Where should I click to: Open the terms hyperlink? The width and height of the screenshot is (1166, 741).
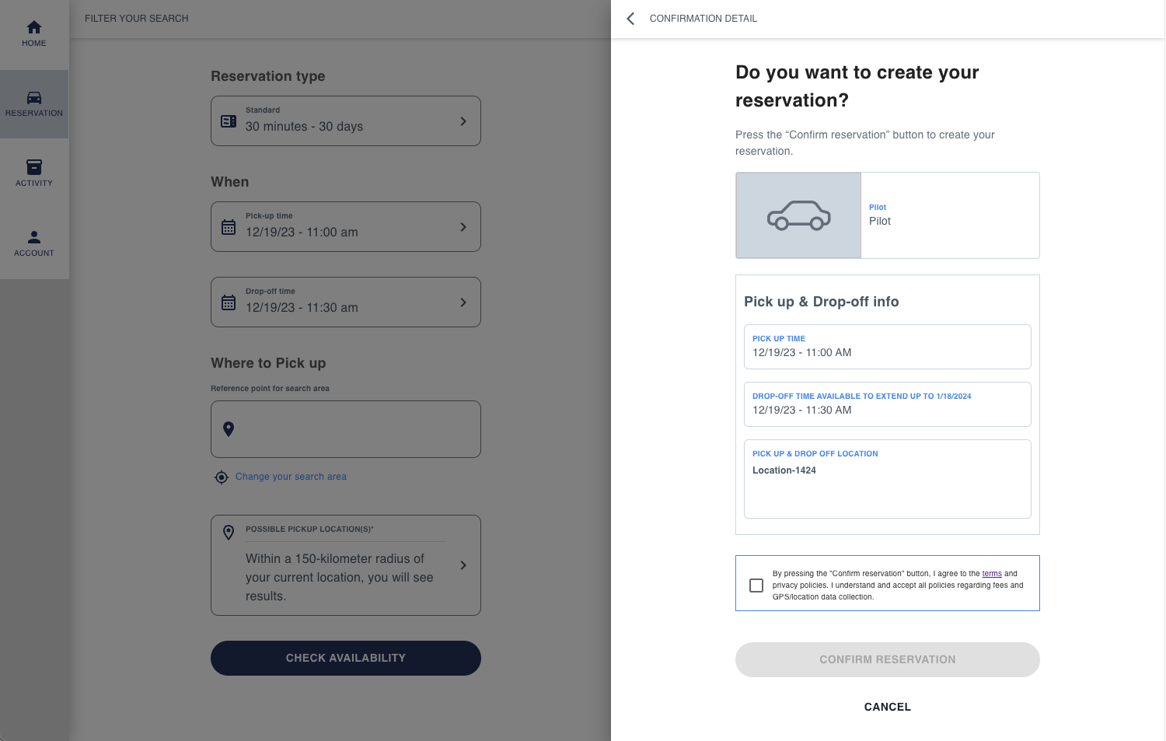(x=992, y=574)
